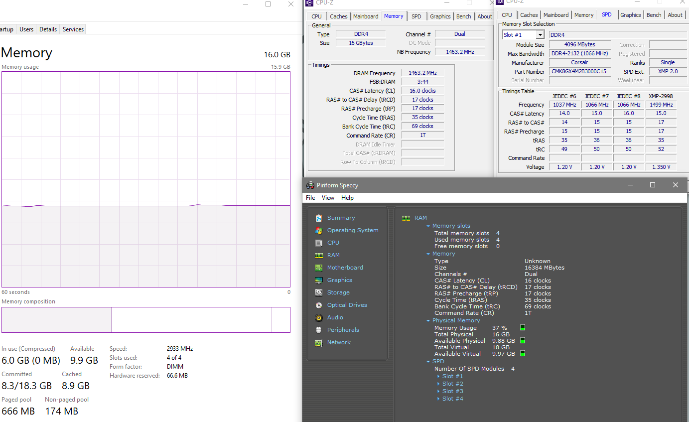Open Summary section icon in Speccy
689x422 pixels.
pyautogui.click(x=319, y=218)
